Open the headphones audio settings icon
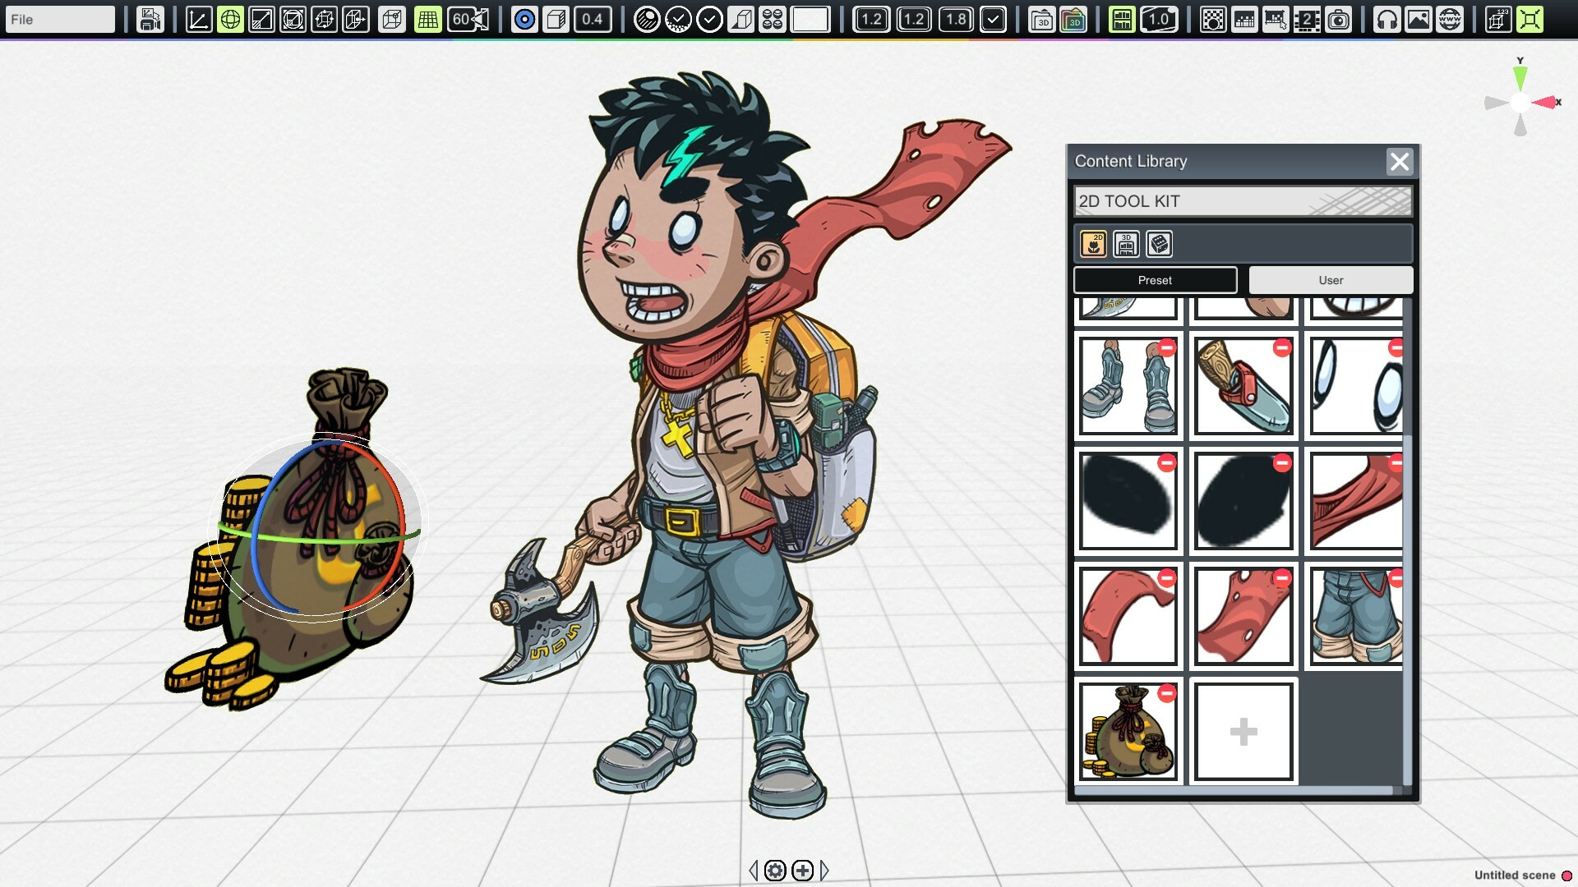Screen dimensions: 1578x887 click(x=1387, y=19)
